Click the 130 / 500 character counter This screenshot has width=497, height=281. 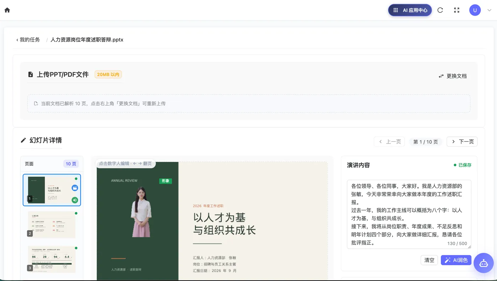457,243
